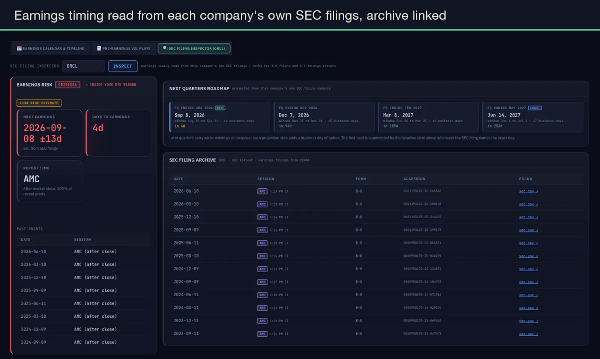The height and width of the screenshot is (359, 600).
Task: Click the document icon on Pre-Earnings Vol Plays tab
Action: pos(99,48)
